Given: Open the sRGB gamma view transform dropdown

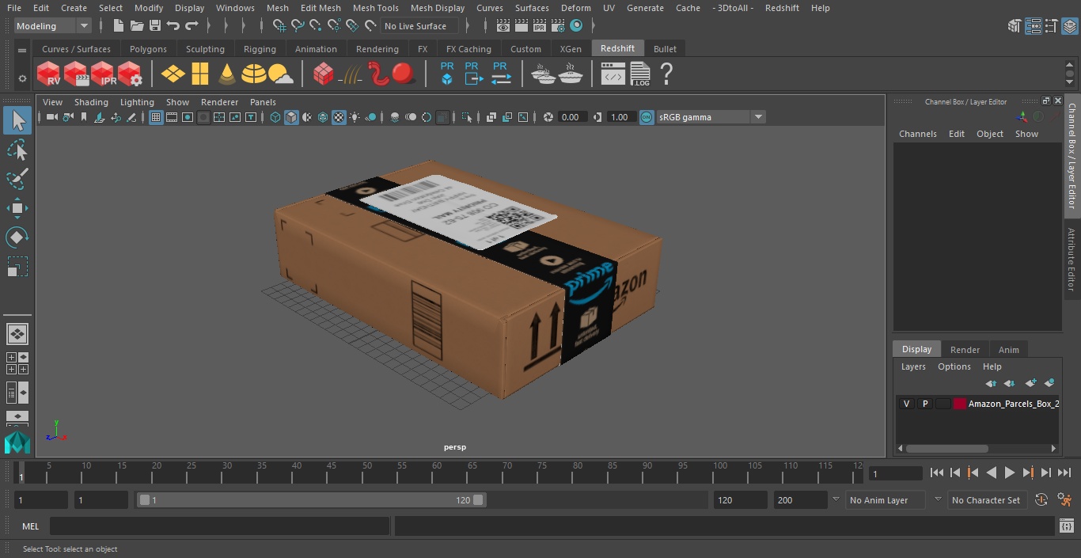Looking at the screenshot, I should pos(711,117).
